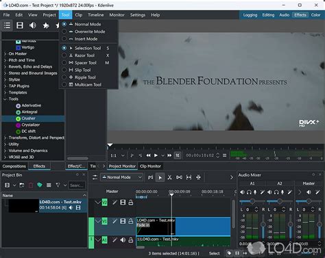Open the Normal Mode dropdown in timeline
325x258 pixels.
[x=122, y=177]
